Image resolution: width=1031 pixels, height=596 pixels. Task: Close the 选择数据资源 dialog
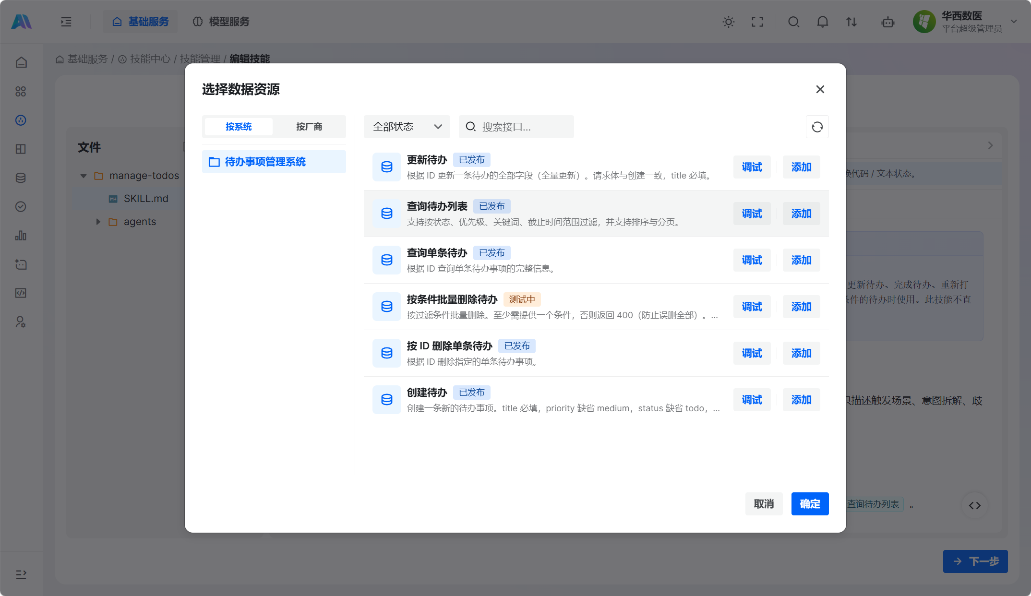point(820,89)
